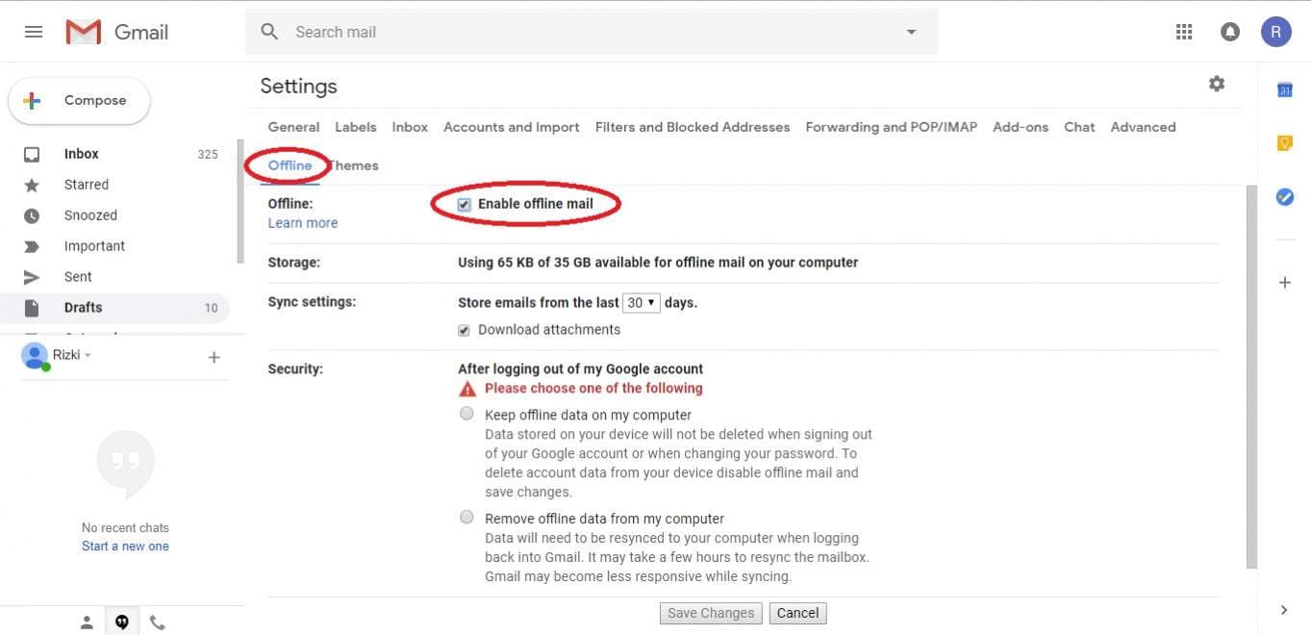
Task: Open Hangouts phone calls icon
Action: tap(158, 622)
